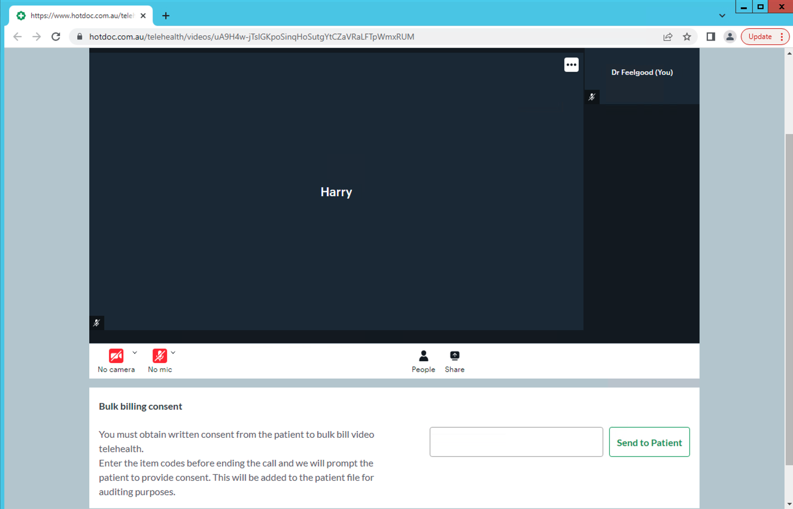Toggle the camera off state
Image resolution: width=793 pixels, height=509 pixels.
[x=116, y=356]
